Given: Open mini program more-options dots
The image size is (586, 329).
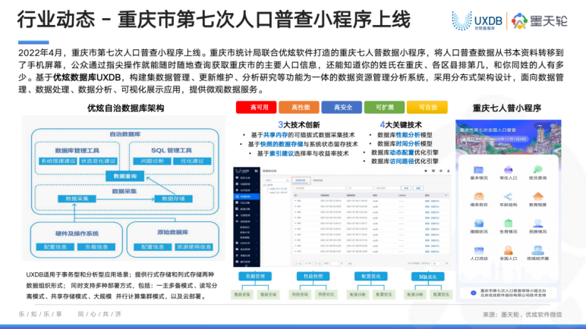Looking at the screenshot, I should (x=540, y=126).
